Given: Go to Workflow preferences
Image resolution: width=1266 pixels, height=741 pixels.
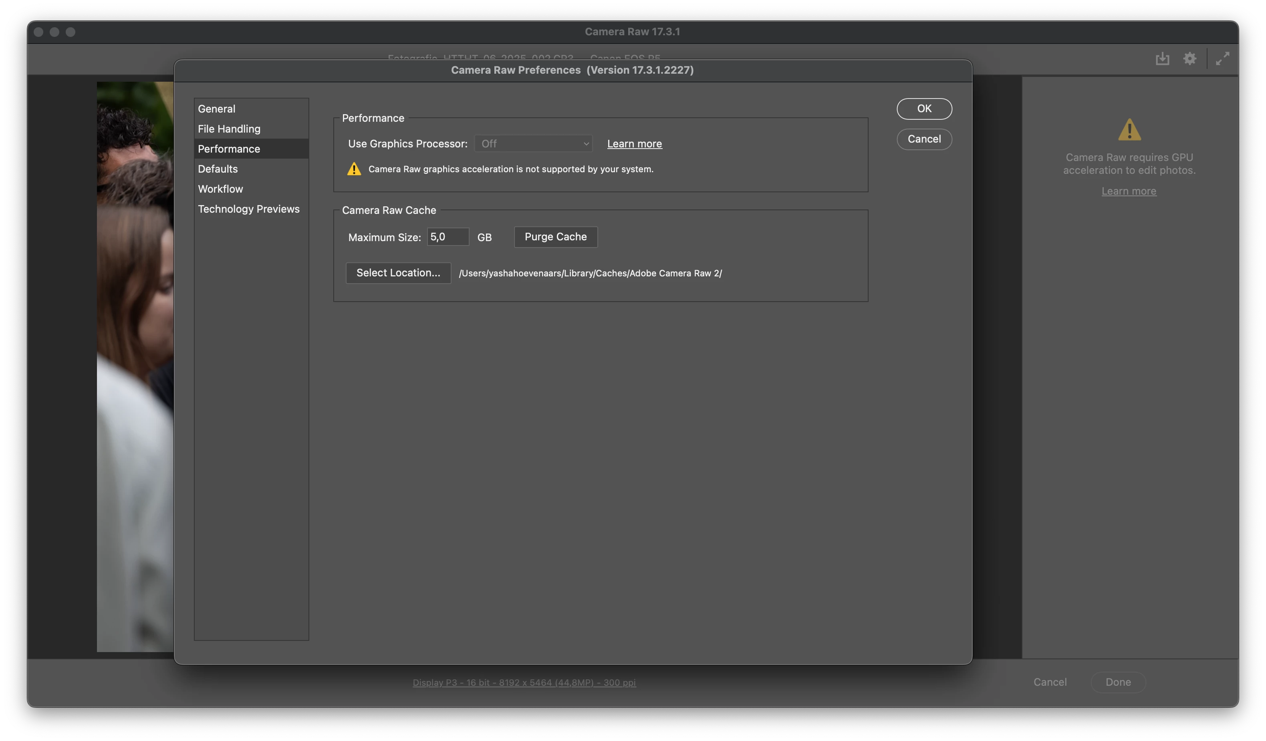Looking at the screenshot, I should 220,189.
